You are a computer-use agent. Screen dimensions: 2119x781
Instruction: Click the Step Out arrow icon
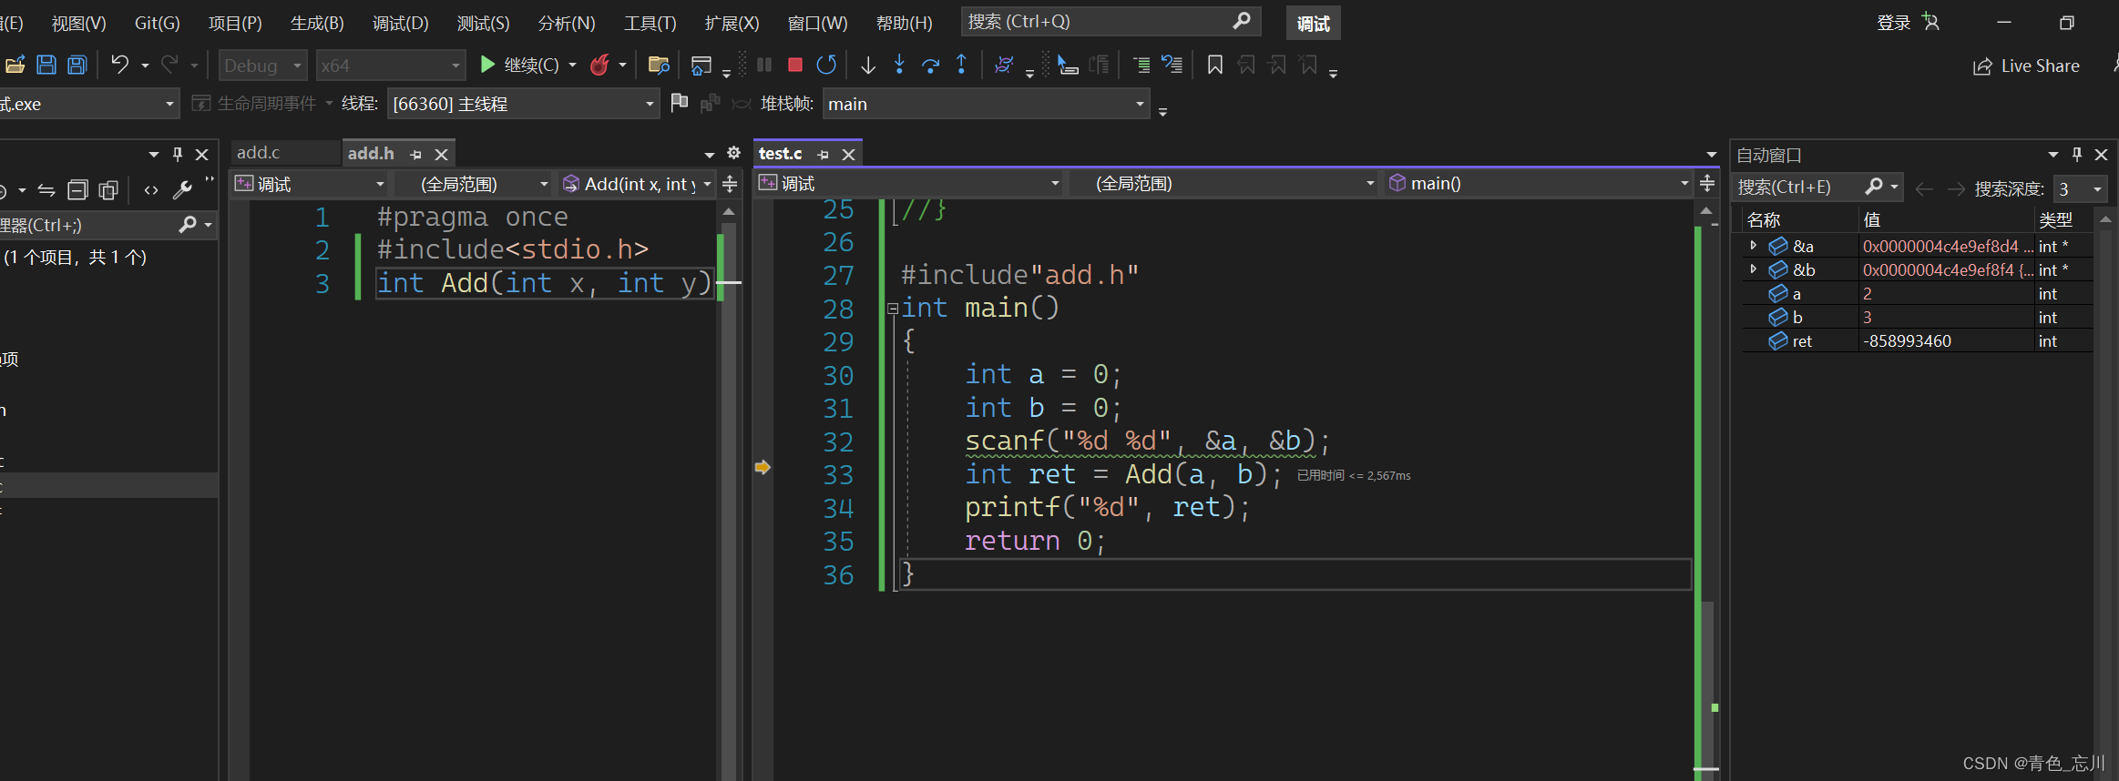(x=961, y=65)
